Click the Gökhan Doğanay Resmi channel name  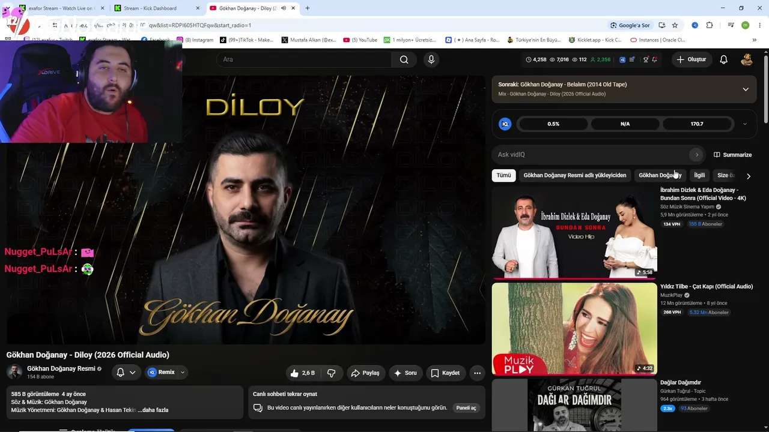pos(61,368)
